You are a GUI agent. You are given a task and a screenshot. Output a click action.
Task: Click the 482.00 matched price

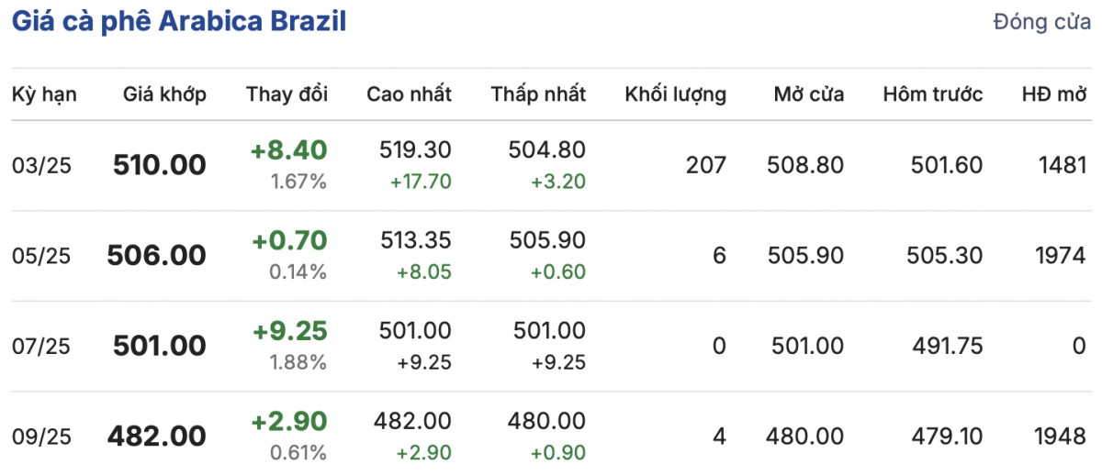[x=157, y=436]
